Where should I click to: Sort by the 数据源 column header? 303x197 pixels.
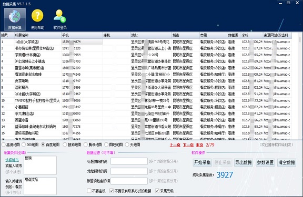point(234,35)
